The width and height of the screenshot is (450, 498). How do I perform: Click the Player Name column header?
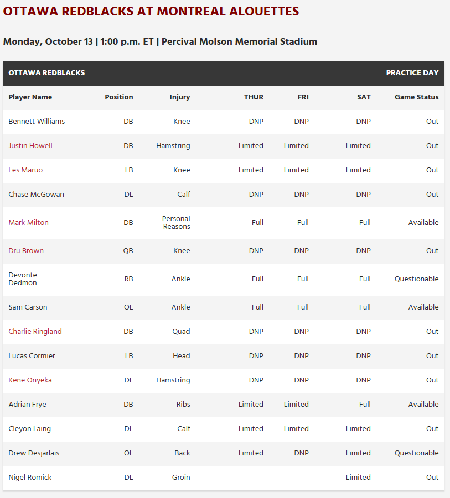(30, 97)
